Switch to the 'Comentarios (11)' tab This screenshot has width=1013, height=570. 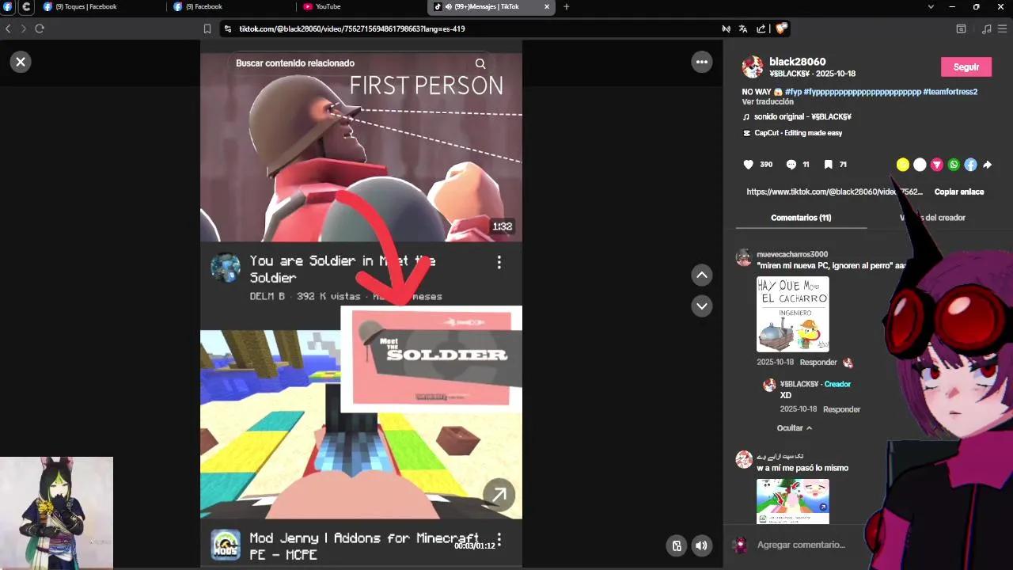(x=801, y=218)
